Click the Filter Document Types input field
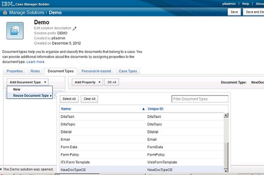The width and height of the screenshot is (264, 175). click(x=200, y=99)
